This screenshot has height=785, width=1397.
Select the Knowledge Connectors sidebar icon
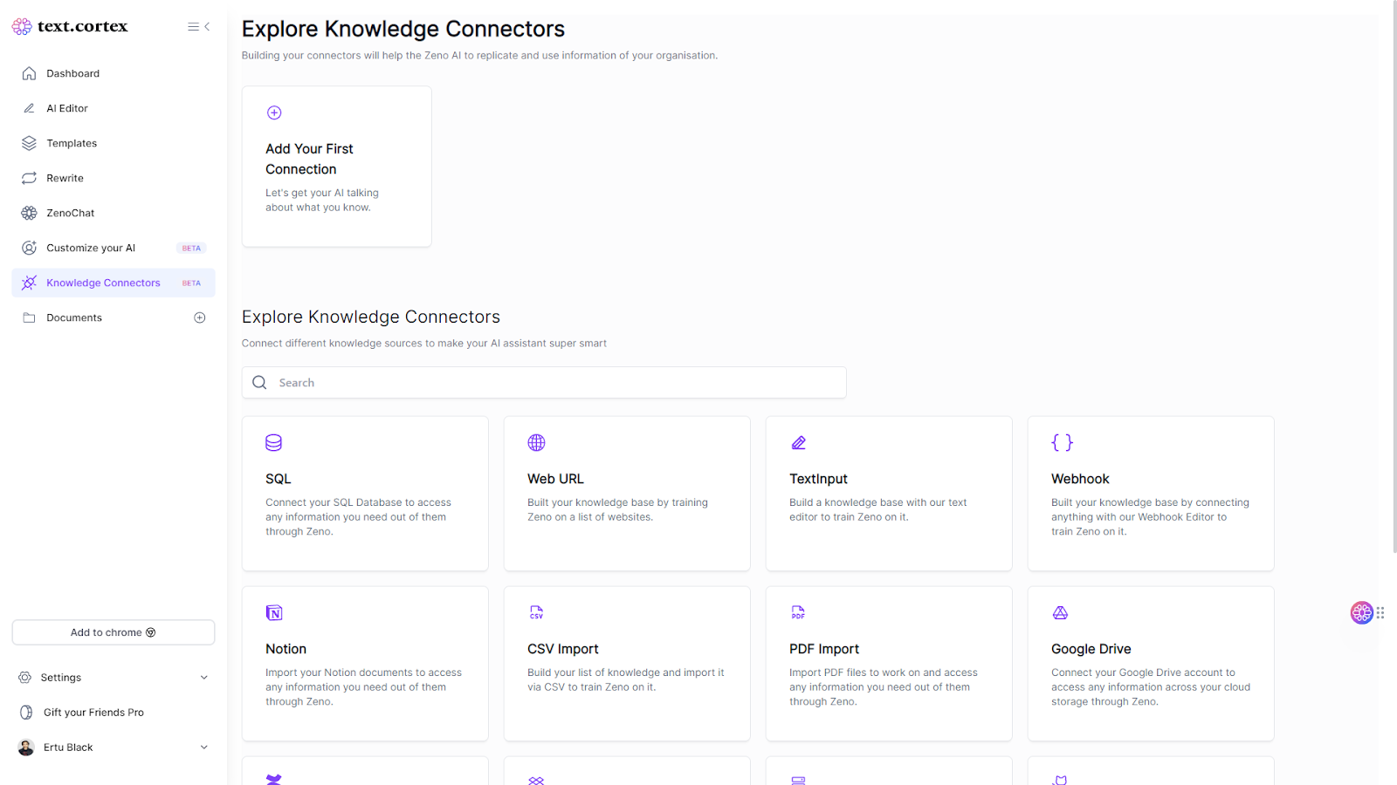29,283
